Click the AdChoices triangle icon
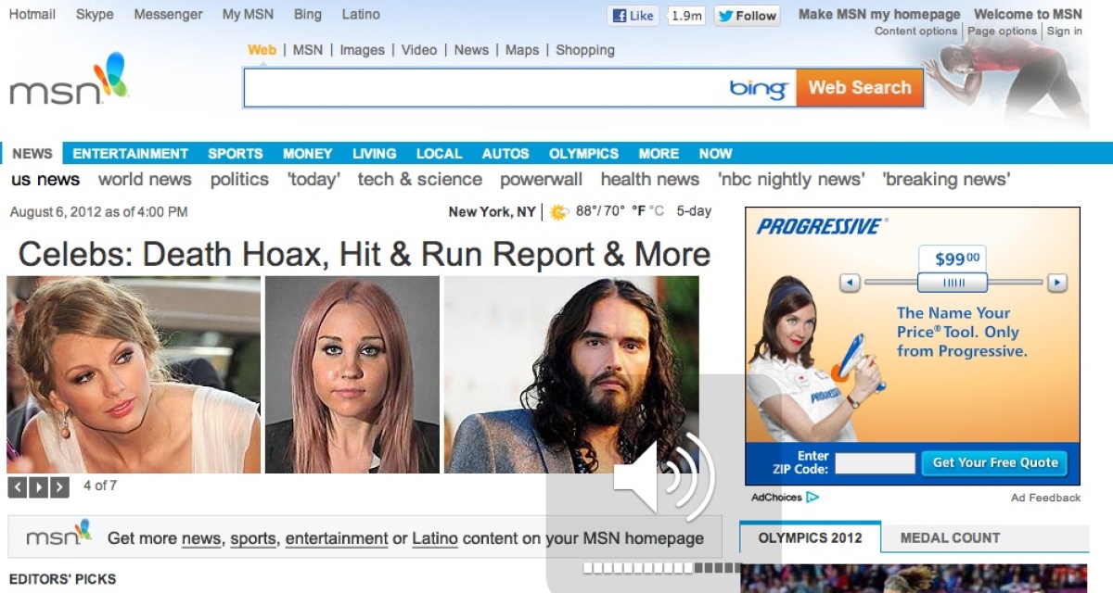The height and width of the screenshot is (593, 1113). 812,498
